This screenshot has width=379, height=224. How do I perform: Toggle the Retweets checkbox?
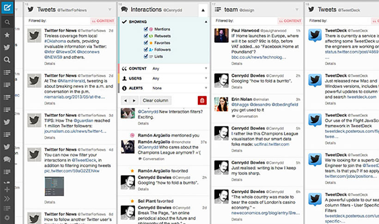[x=146, y=36]
